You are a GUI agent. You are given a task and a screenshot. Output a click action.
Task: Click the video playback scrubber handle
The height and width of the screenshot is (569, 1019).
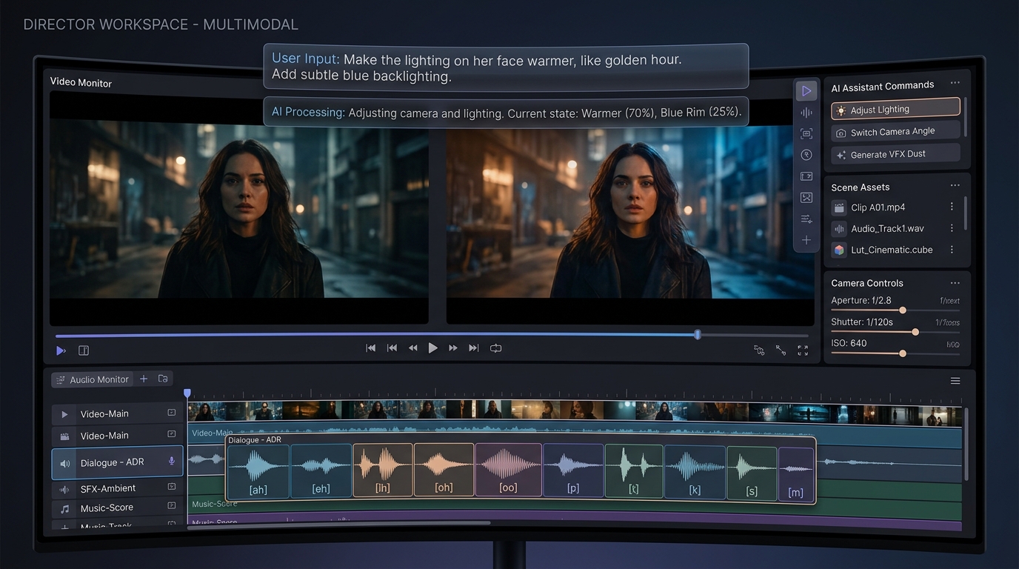tap(698, 335)
